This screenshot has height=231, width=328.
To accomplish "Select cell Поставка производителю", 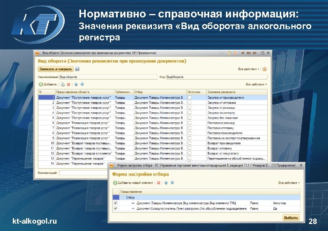I will pos(236,133).
